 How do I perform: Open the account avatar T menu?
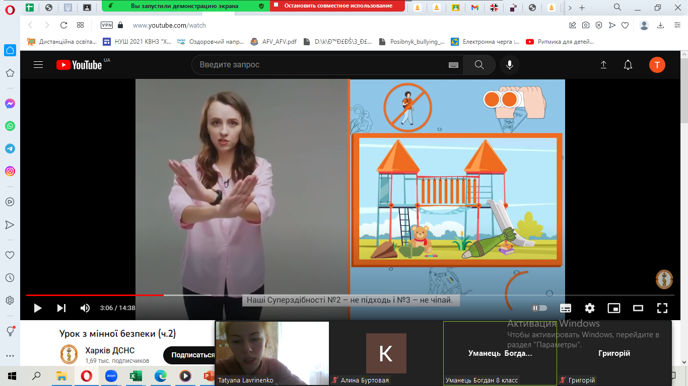(657, 65)
